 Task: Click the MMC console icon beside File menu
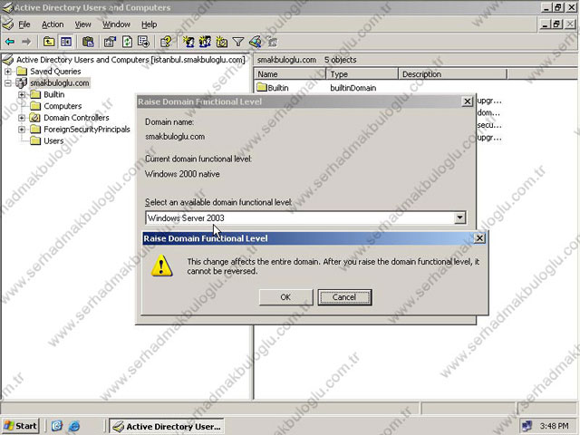(x=8, y=24)
